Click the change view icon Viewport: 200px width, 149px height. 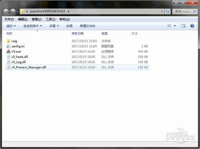tap(169, 26)
